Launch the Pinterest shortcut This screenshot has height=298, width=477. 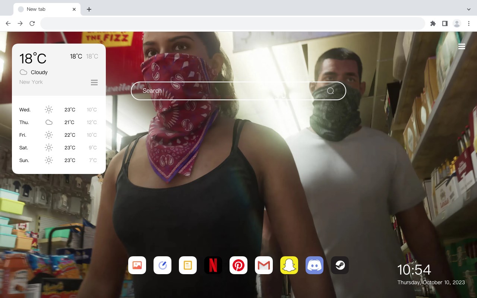point(238,265)
